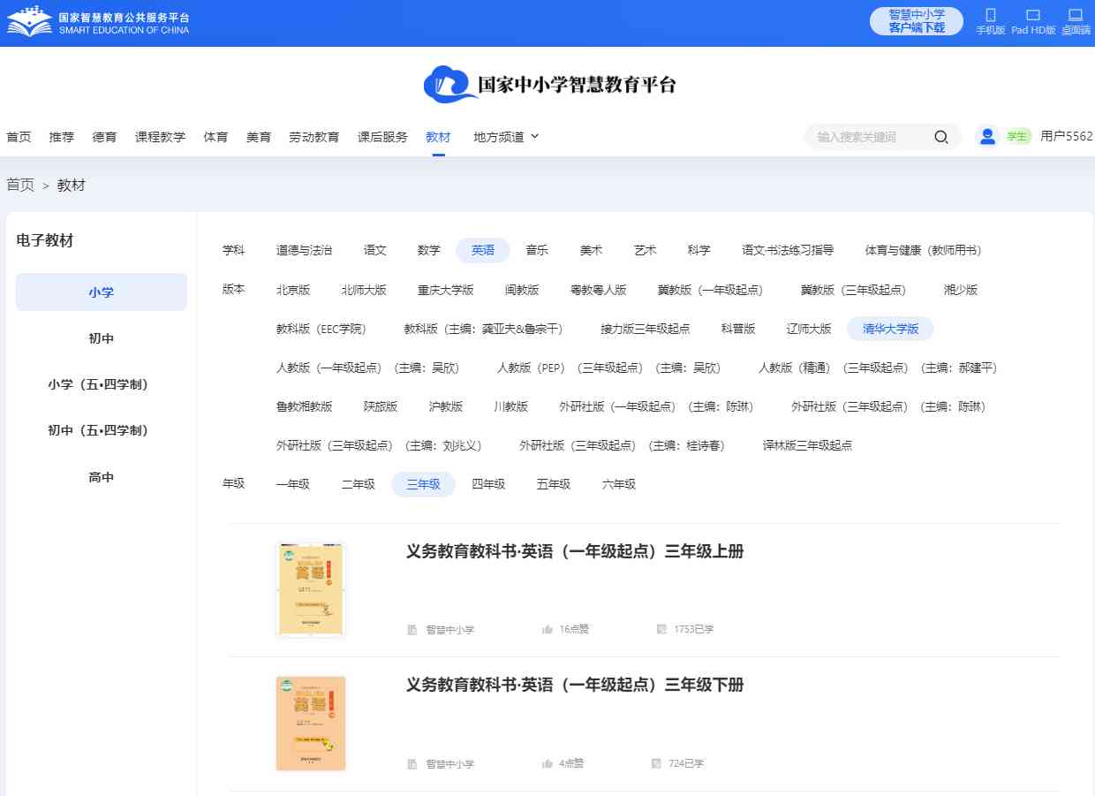Select the 北京版 edition filter
Viewport: 1095px width, 796px height.
click(x=293, y=290)
